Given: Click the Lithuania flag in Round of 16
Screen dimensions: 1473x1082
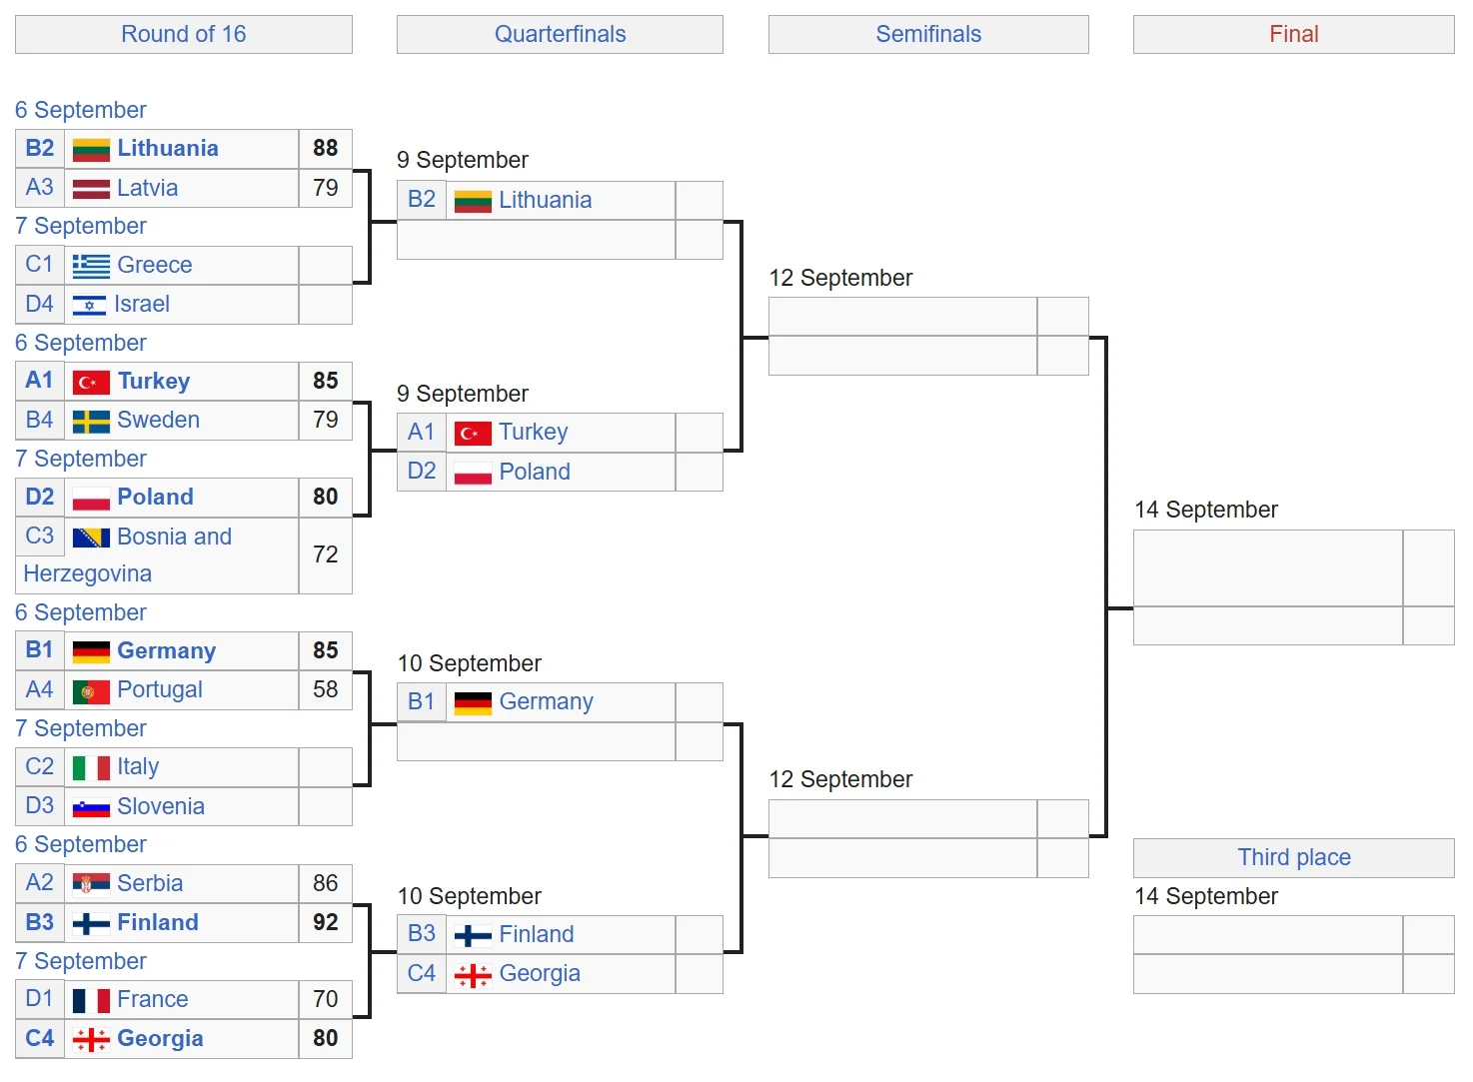Looking at the screenshot, I should [91, 149].
